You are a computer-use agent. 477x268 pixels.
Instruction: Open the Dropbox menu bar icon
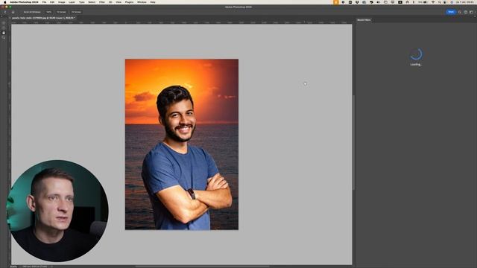pos(357,2)
